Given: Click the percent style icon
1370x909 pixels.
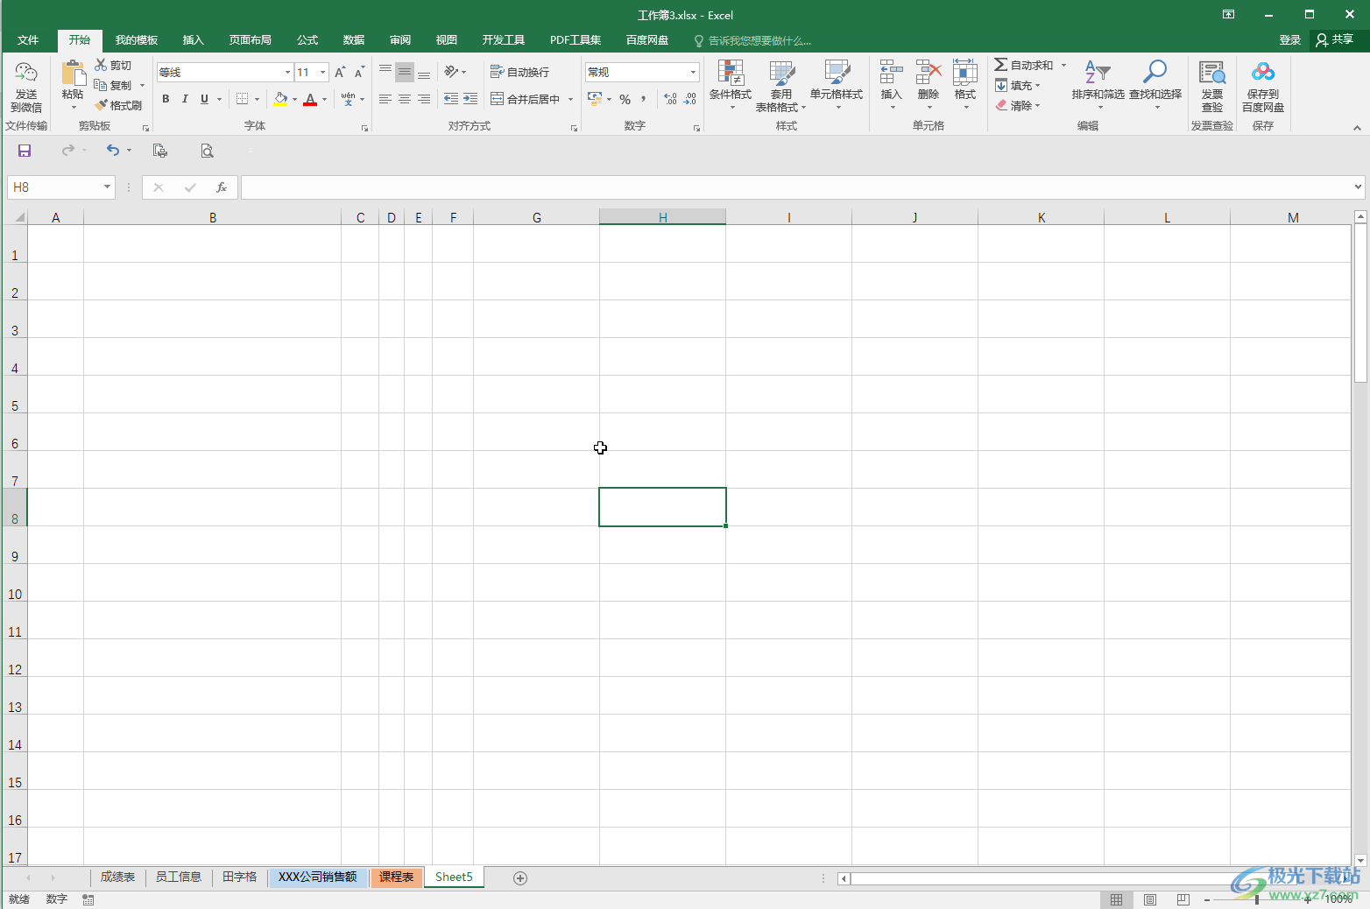Looking at the screenshot, I should tap(625, 99).
